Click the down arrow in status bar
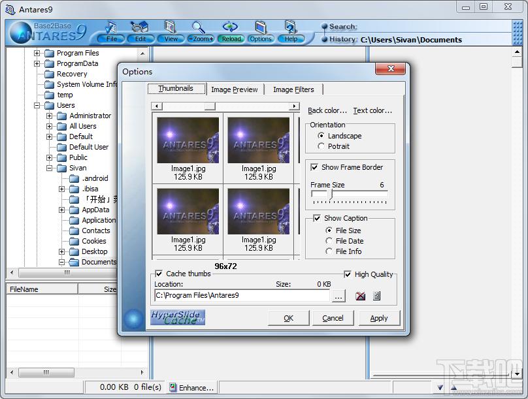Viewport: 528px width, 399px height. pos(440,387)
